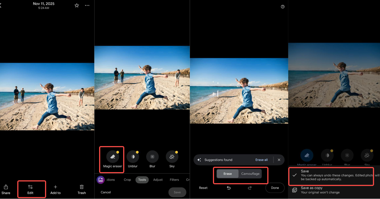Go back using the top-left arrow
The image size is (380, 199).
pos(1,5)
